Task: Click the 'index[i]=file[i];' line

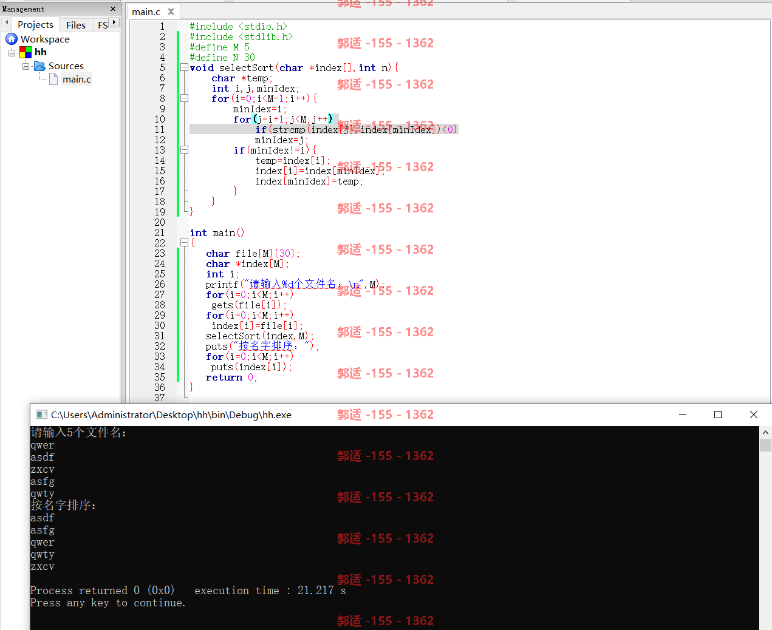Action: click(x=257, y=325)
